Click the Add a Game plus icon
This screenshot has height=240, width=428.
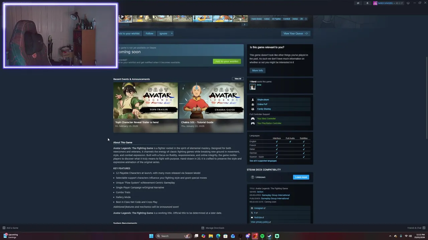[x=4, y=228]
